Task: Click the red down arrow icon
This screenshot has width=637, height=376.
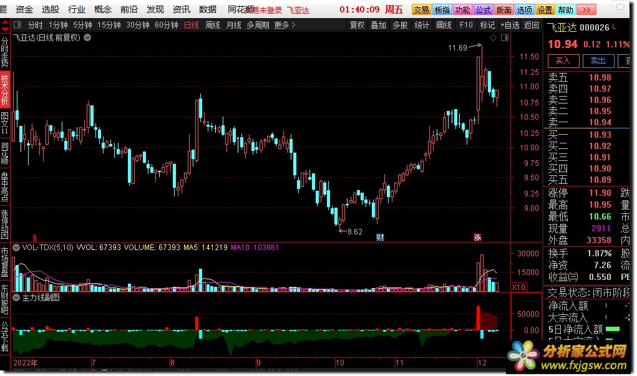Action: 5,29
